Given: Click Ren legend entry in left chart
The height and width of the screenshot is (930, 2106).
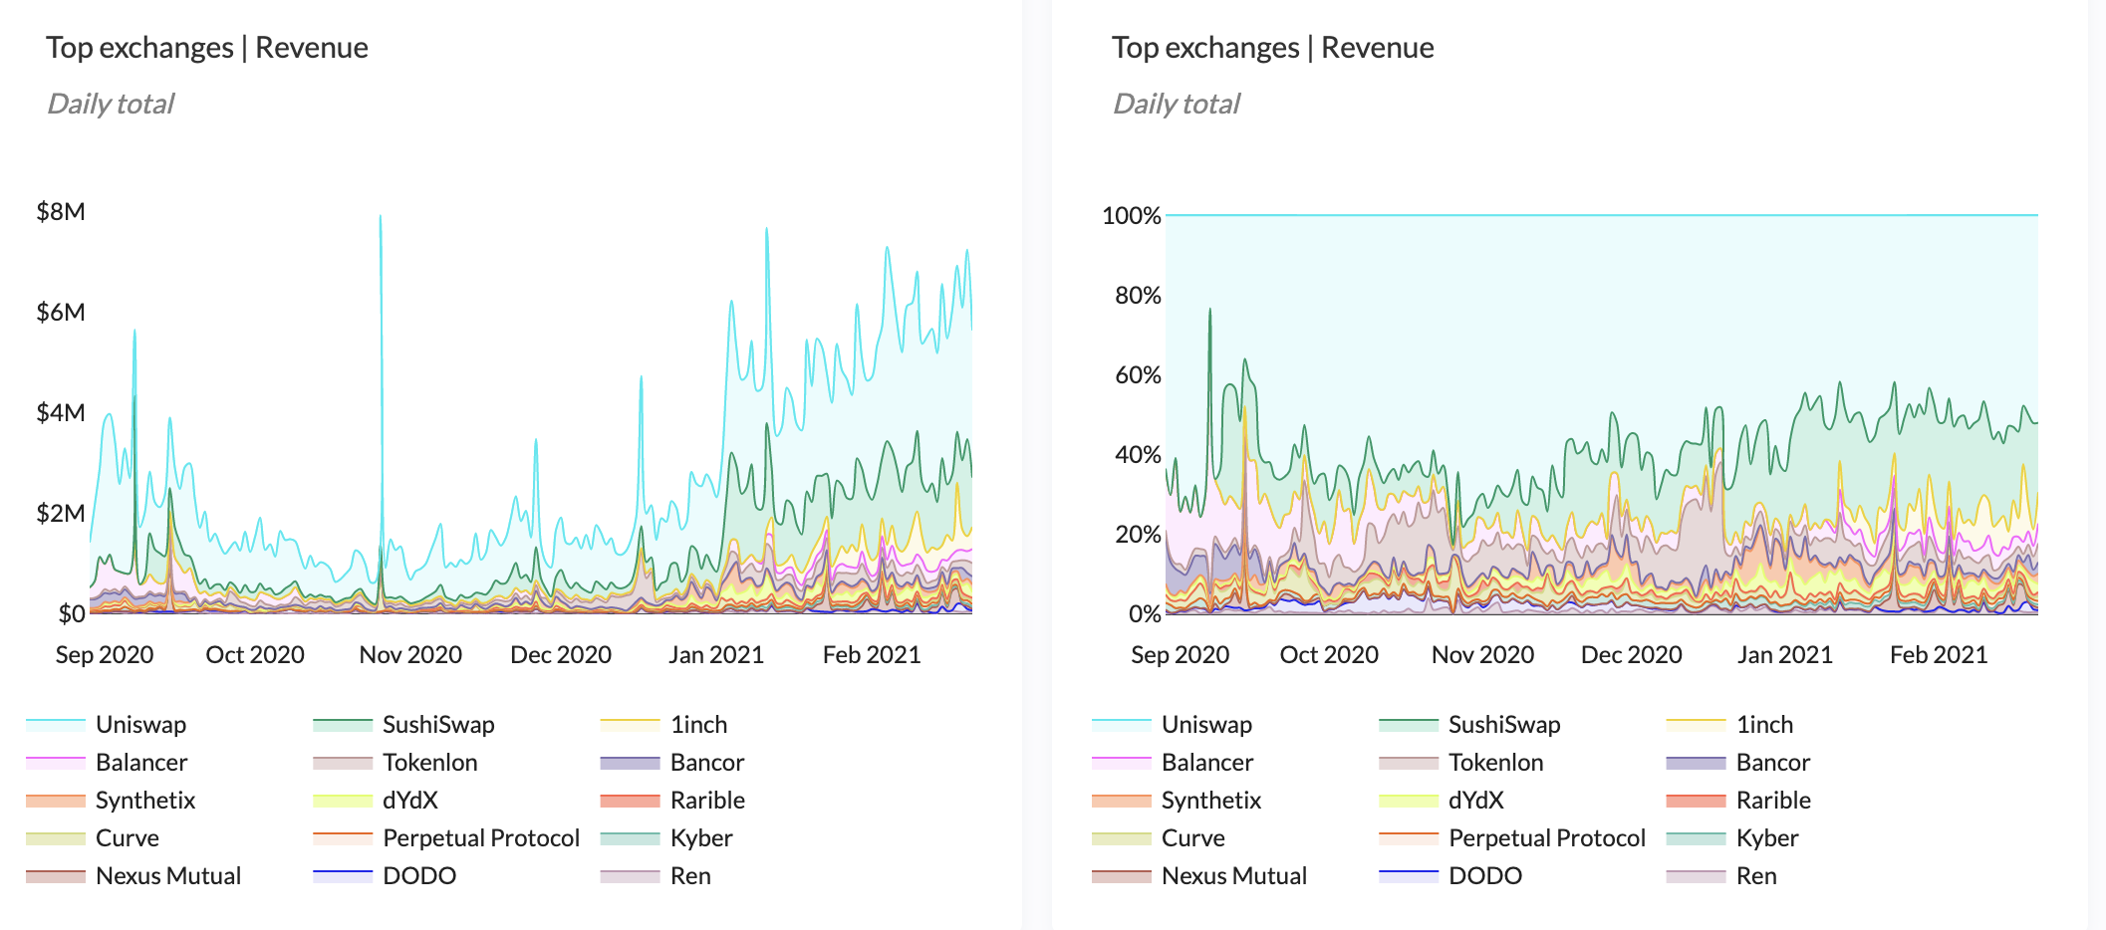Looking at the screenshot, I should [656, 876].
